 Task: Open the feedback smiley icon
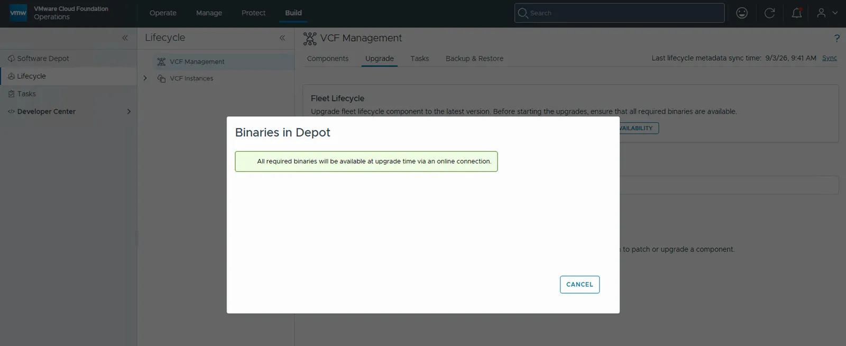tap(742, 13)
